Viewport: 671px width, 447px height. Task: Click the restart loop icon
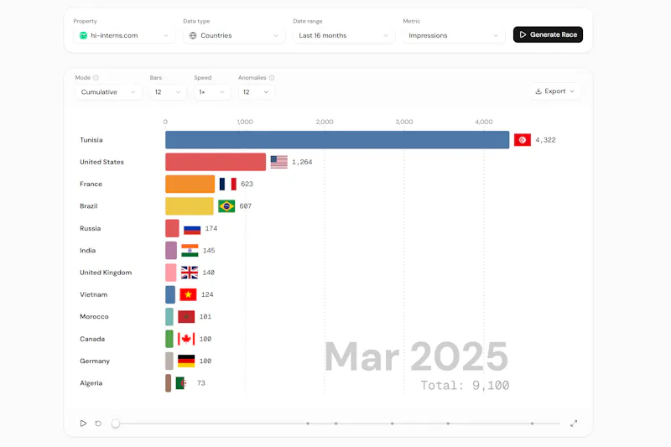[98, 424]
